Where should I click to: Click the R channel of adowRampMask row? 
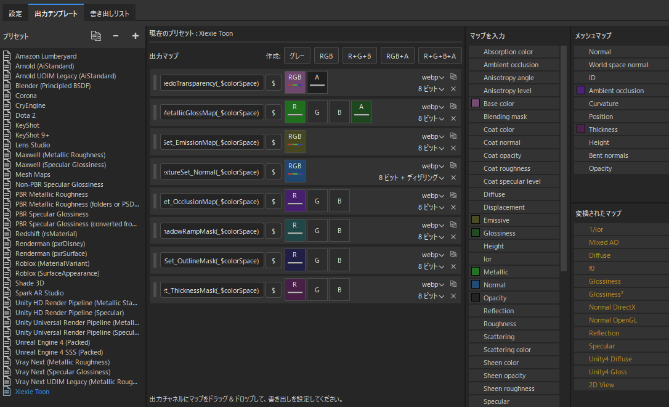point(295,231)
